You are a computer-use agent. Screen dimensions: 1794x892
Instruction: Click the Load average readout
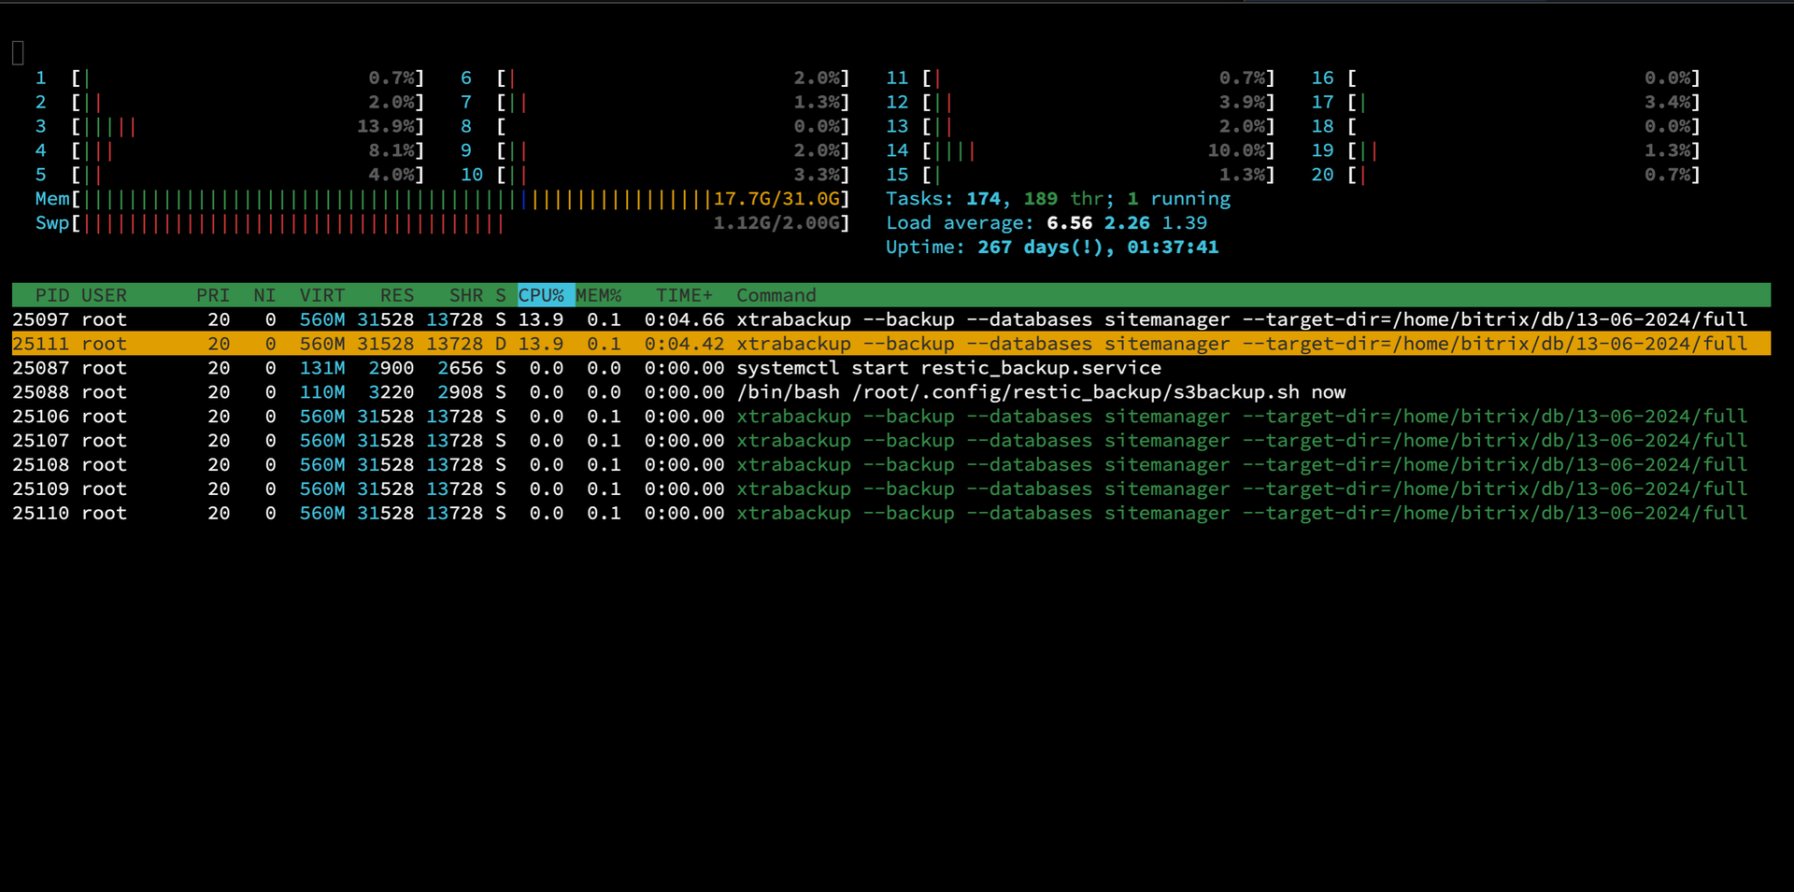point(1046,223)
